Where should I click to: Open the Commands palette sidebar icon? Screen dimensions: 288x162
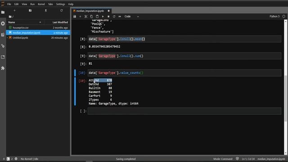tap(3, 35)
